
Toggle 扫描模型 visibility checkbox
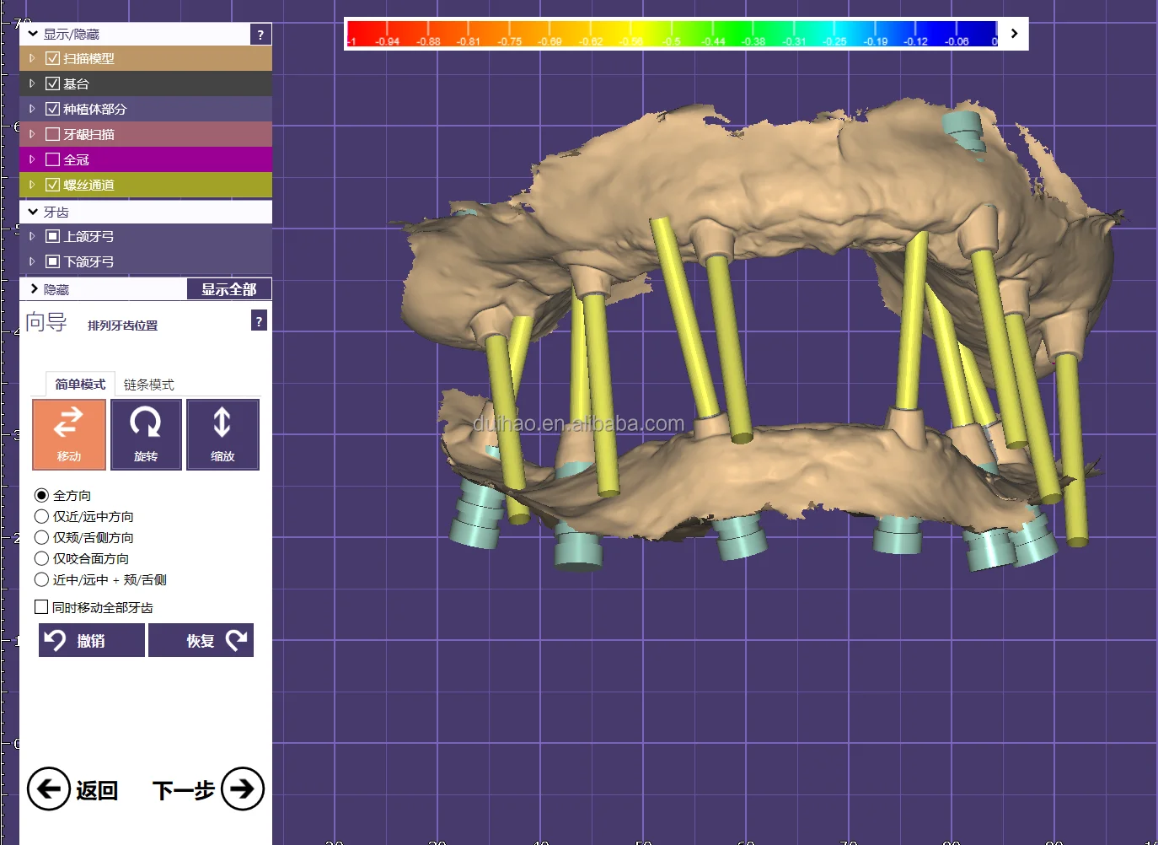point(52,58)
